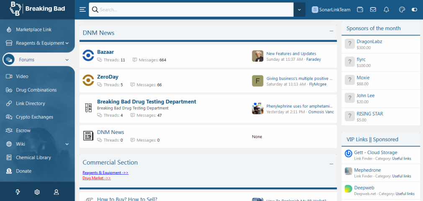Expand the Wiki sidebar chevron

(x=67, y=144)
